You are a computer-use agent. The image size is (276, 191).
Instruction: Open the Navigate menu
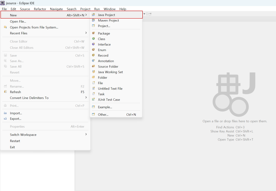click(56, 9)
